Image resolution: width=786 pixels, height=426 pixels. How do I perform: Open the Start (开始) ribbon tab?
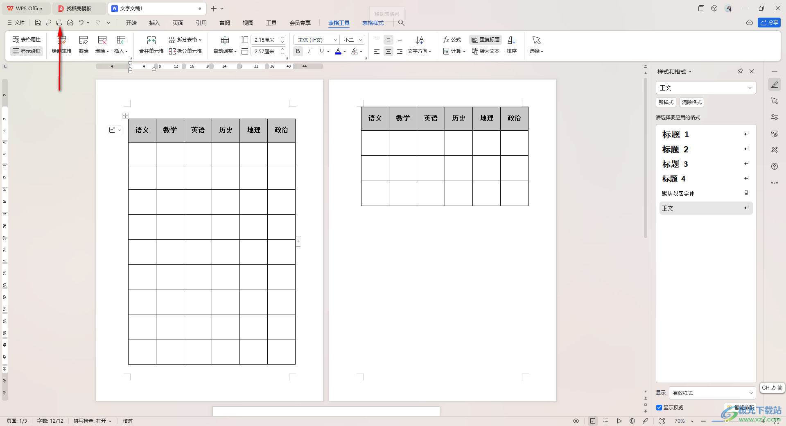pyautogui.click(x=131, y=23)
